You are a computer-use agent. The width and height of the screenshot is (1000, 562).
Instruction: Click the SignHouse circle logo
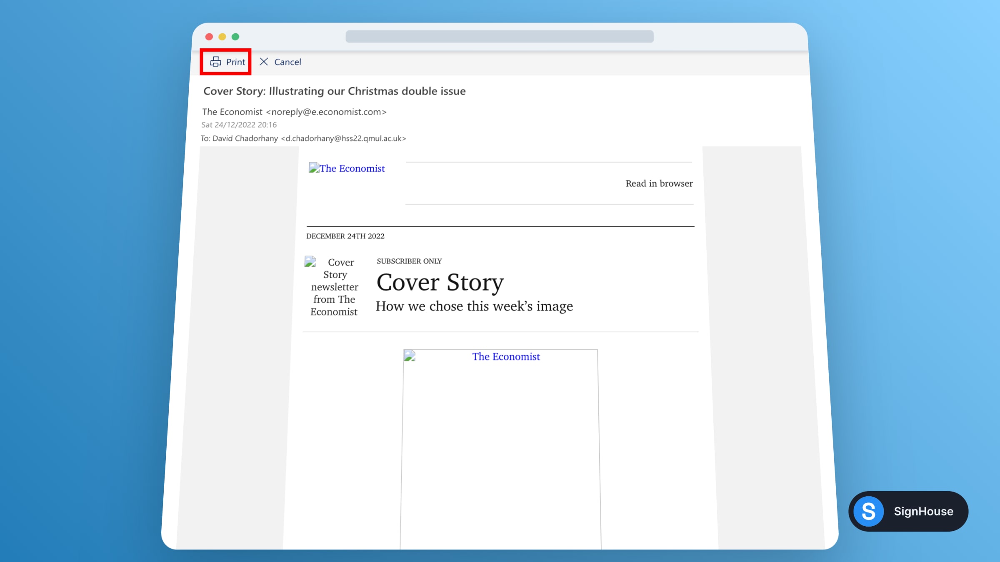pos(869,511)
